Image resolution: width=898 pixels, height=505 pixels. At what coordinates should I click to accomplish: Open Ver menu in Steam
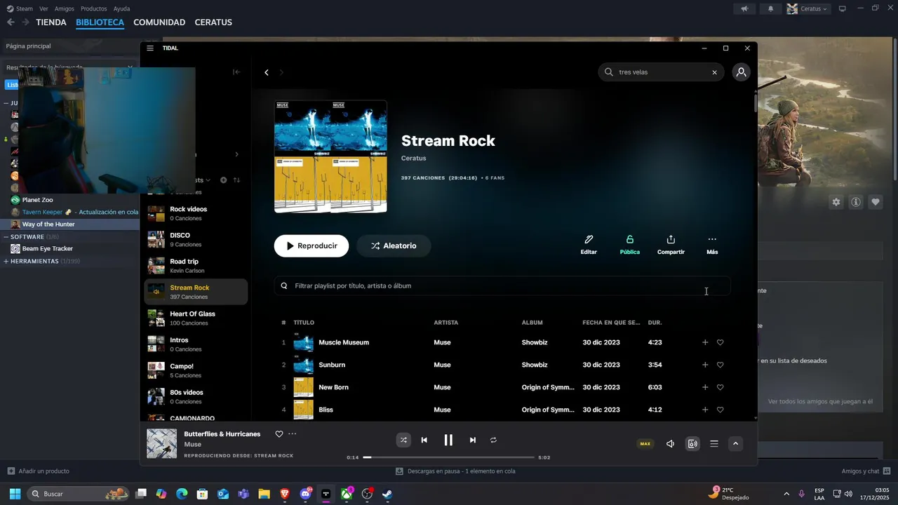point(43,8)
